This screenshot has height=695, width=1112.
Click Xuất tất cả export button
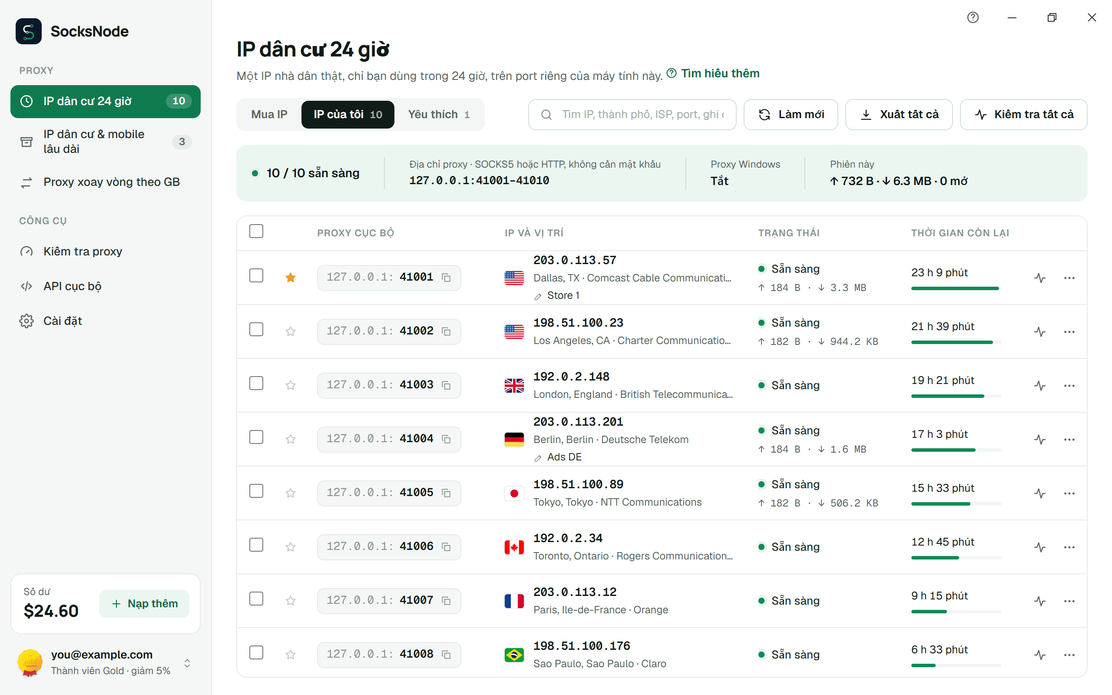pos(899,114)
